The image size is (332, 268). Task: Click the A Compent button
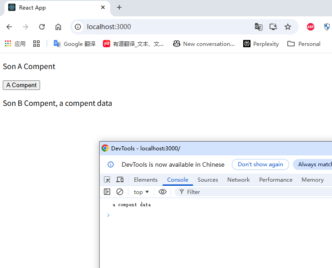point(21,85)
